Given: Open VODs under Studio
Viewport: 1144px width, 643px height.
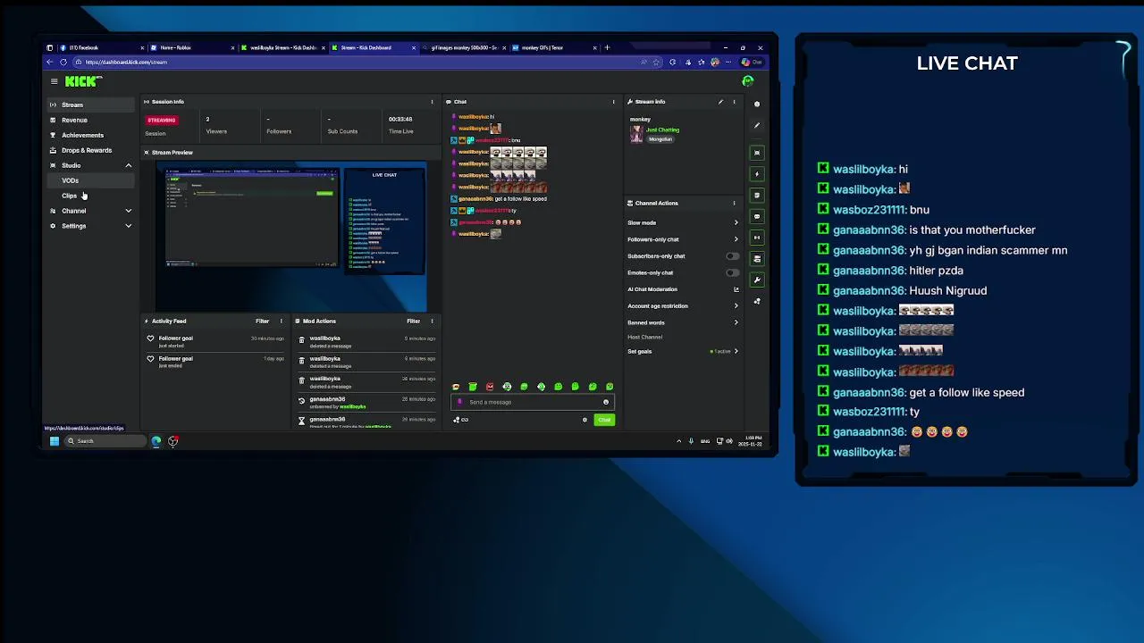Looking at the screenshot, I should coord(91,180).
